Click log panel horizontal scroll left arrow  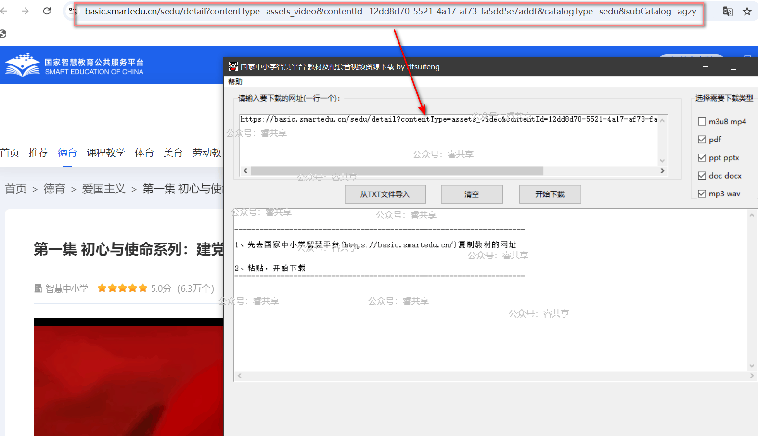pyautogui.click(x=239, y=376)
